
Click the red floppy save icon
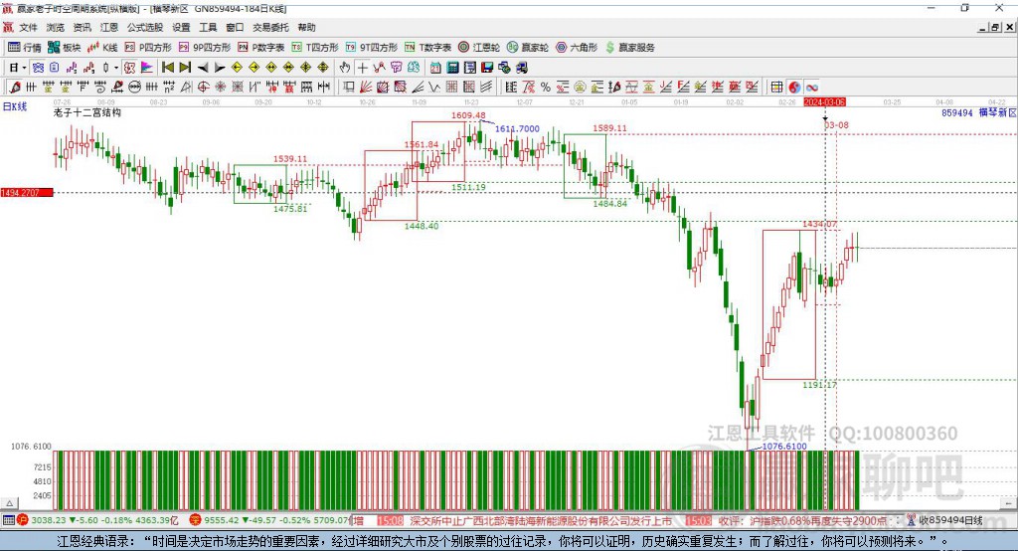point(487,68)
